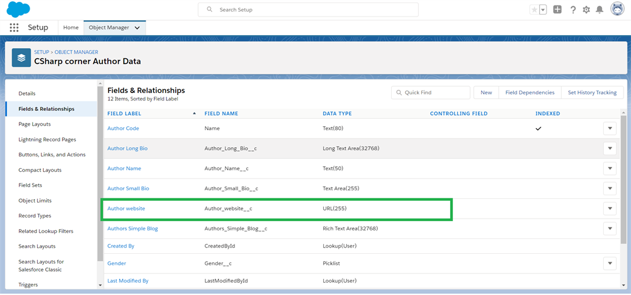Viewport: 631px width, 295px height.
Task: Open Search Layouts for Salesforce Classic
Action: (41, 265)
